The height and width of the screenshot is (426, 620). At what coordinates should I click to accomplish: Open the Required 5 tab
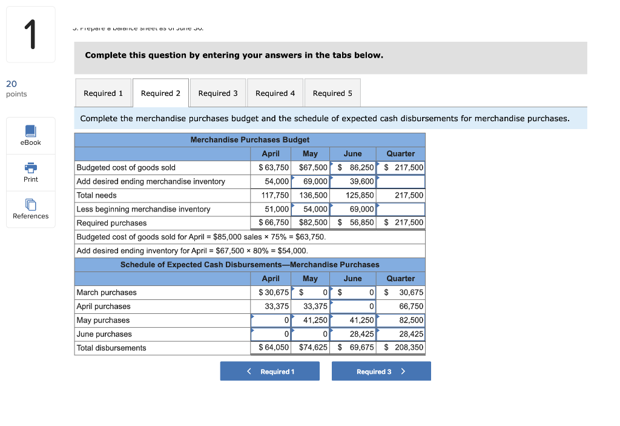tap(332, 93)
